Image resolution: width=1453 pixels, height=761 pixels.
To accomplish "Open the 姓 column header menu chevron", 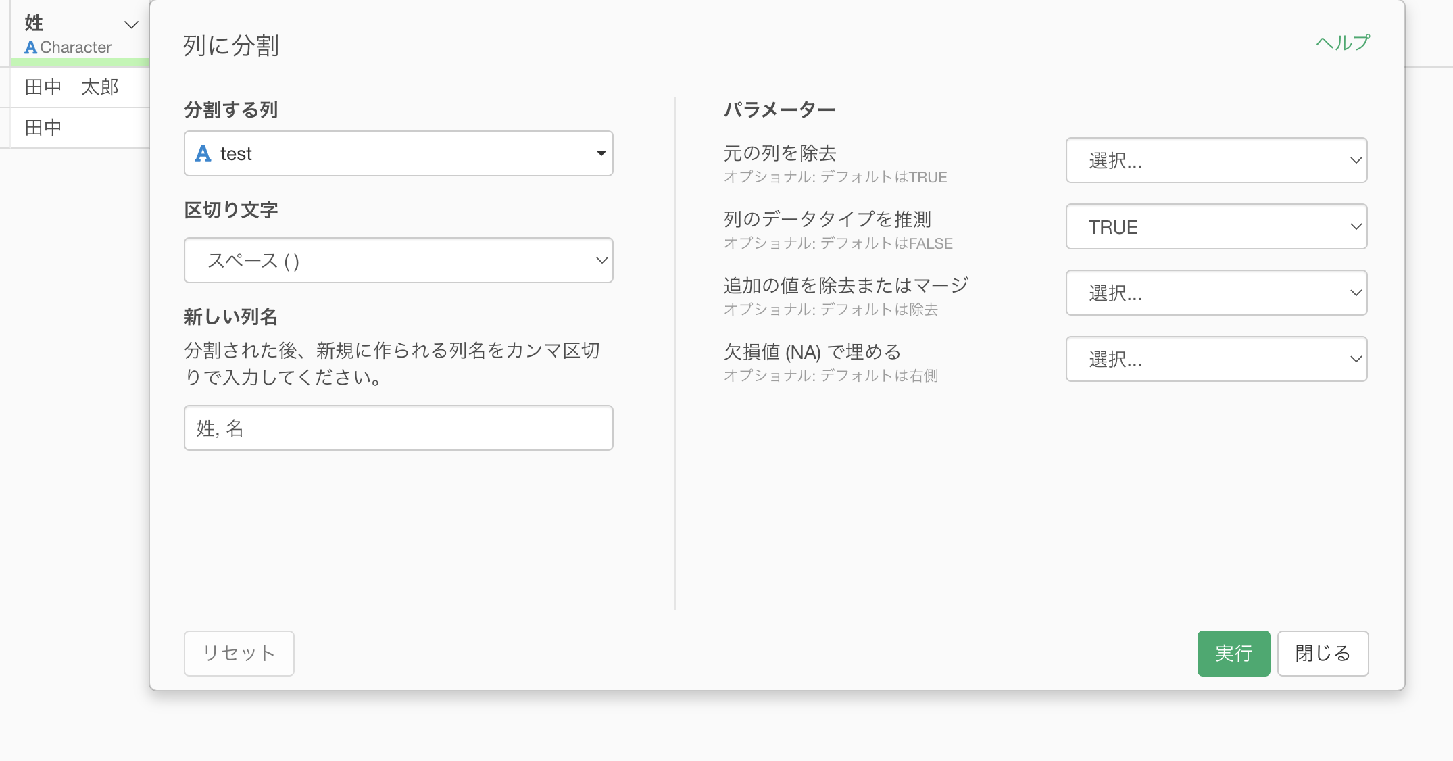I will (x=131, y=25).
